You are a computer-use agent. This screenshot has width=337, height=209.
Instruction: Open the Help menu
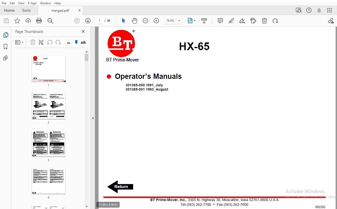(57, 3)
